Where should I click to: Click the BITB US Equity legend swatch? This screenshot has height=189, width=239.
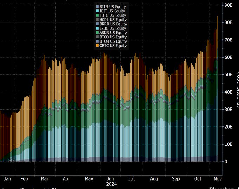(x=97, y=7)
